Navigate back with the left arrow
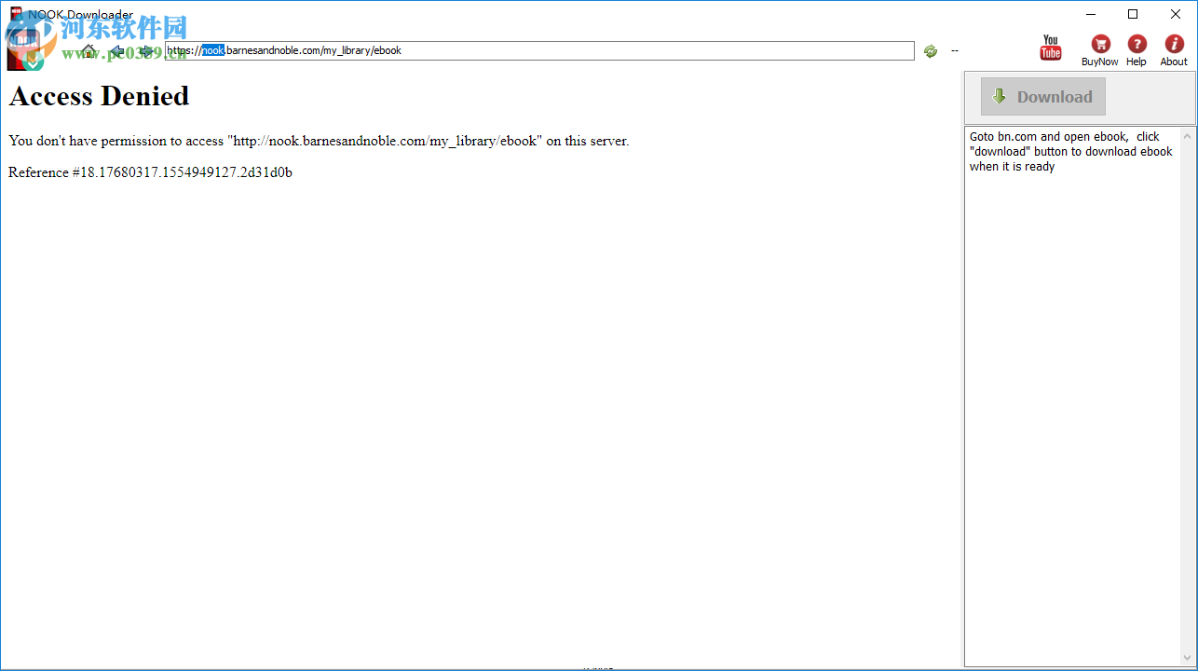 click(x=116, y=50)
